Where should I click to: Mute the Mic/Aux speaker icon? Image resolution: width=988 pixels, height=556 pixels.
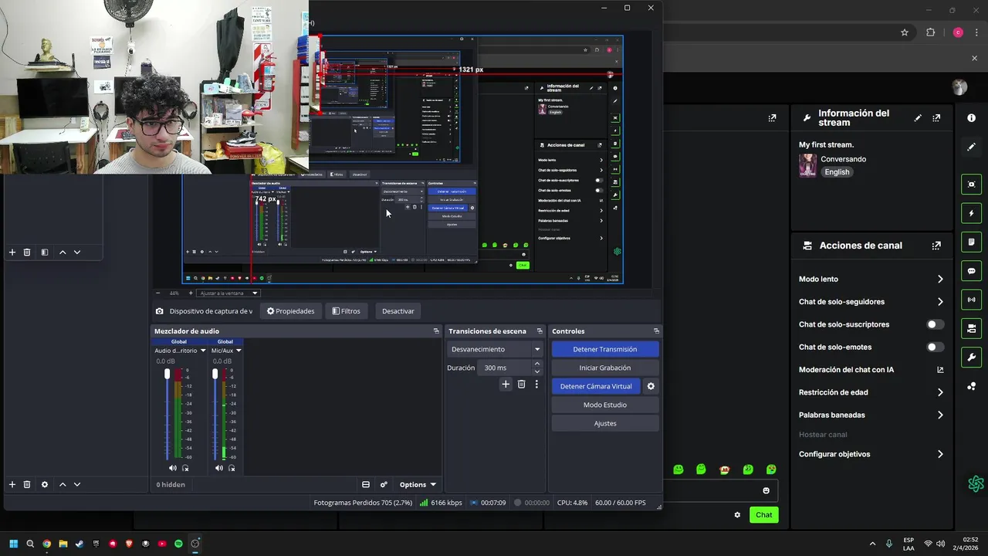click(219, 468)
